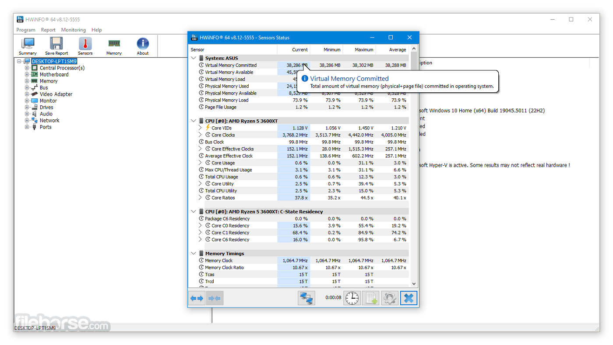Click the clock icon beside Tcas
Viewport: 613px width, 345px height.
pyautogui.click(x=201, y=275)
